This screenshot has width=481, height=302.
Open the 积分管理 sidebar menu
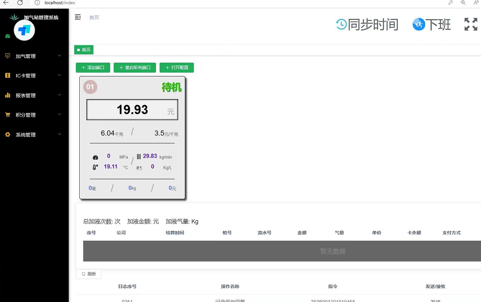[34, 115]
